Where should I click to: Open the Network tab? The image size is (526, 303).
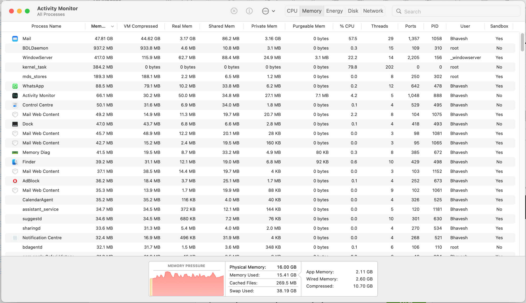pos(373,11)
